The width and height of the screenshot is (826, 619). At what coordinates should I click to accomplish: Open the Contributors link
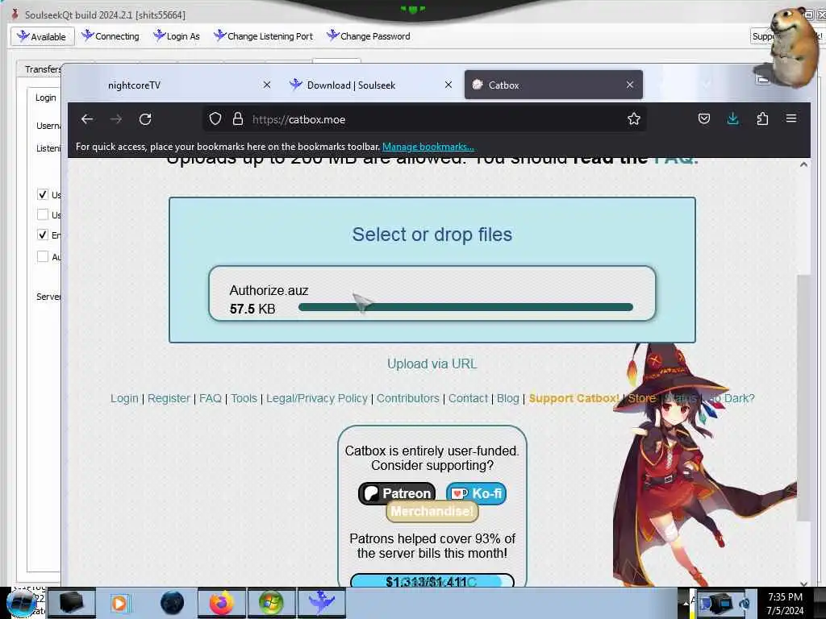[x=407, y=398]
